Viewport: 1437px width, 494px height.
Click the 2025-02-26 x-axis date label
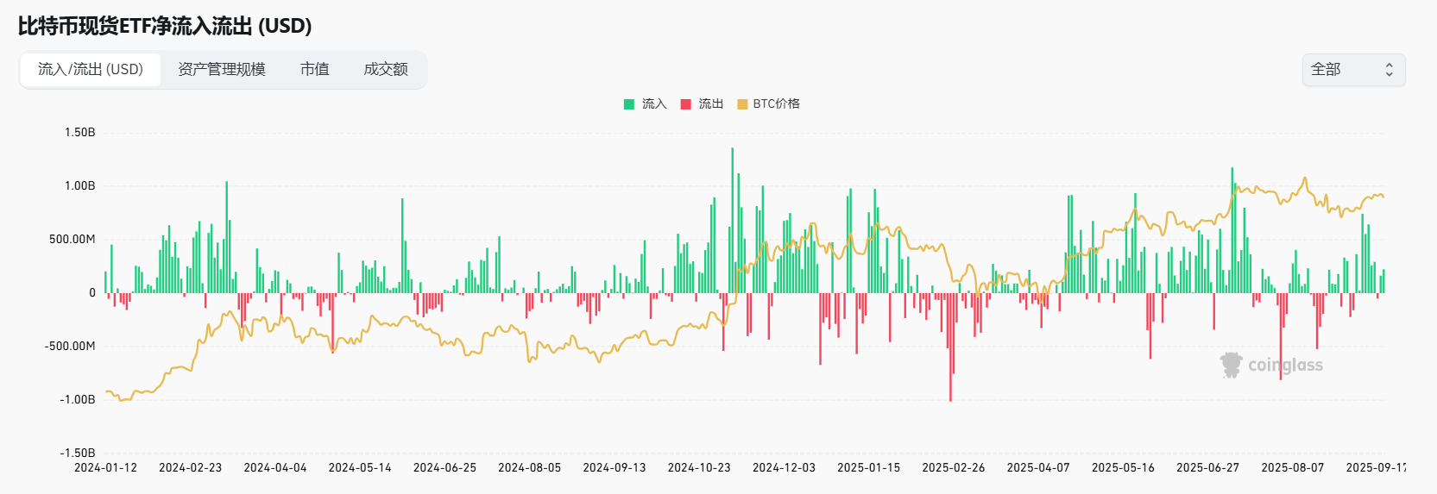[953, 467]
